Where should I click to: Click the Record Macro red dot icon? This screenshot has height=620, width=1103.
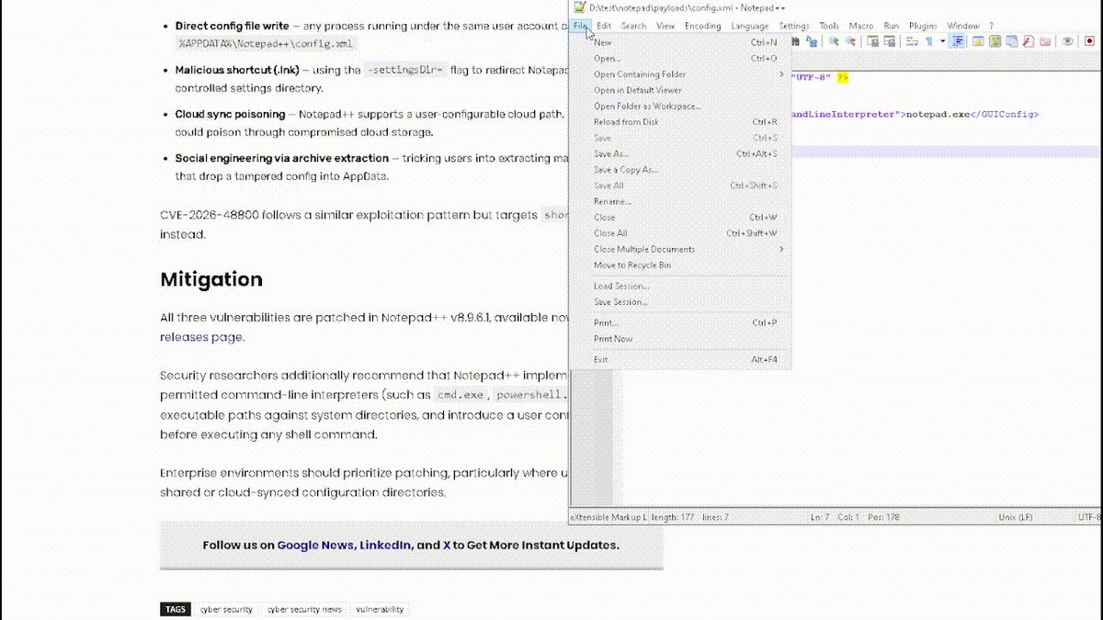(1090, 41)
